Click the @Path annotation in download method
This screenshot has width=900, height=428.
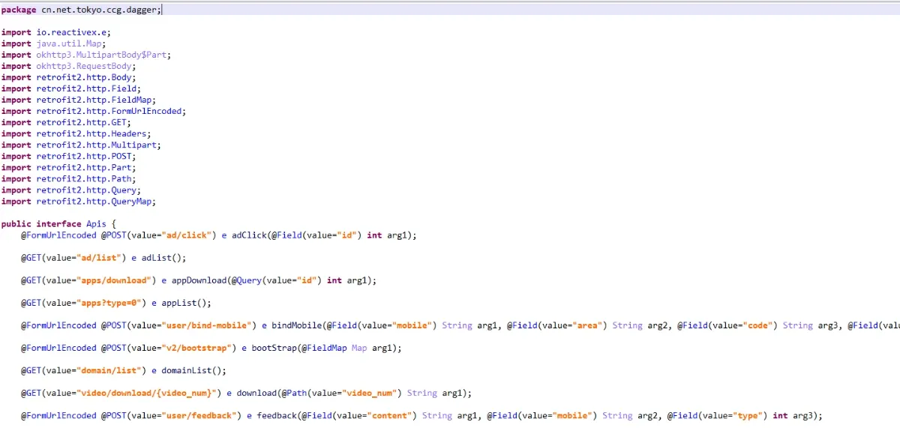295,392
